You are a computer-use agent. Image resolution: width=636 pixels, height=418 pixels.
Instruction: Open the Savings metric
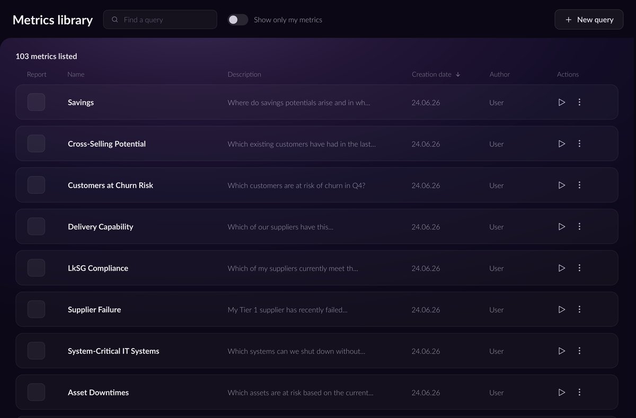81,102
